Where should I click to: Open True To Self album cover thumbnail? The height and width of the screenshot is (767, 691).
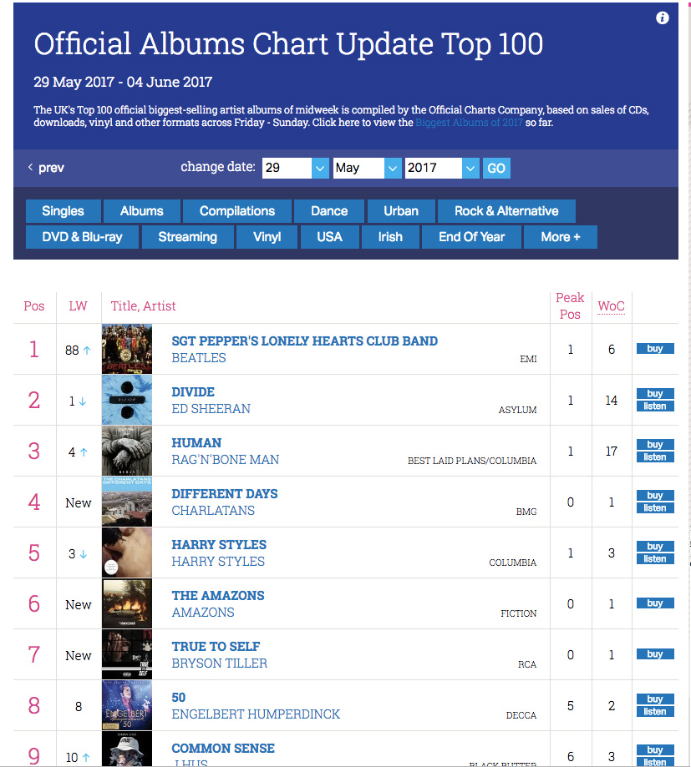[127, 654]
